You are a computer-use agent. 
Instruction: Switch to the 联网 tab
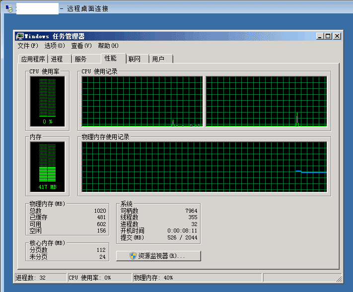coord(138,59)
